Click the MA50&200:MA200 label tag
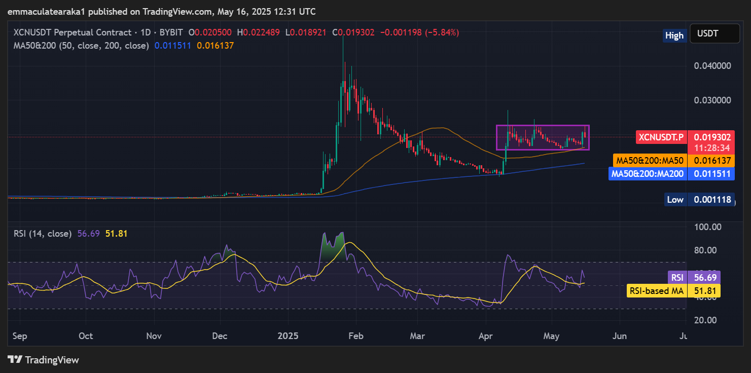The width and height of the screenshot is (751, 373). pos(647,174)
